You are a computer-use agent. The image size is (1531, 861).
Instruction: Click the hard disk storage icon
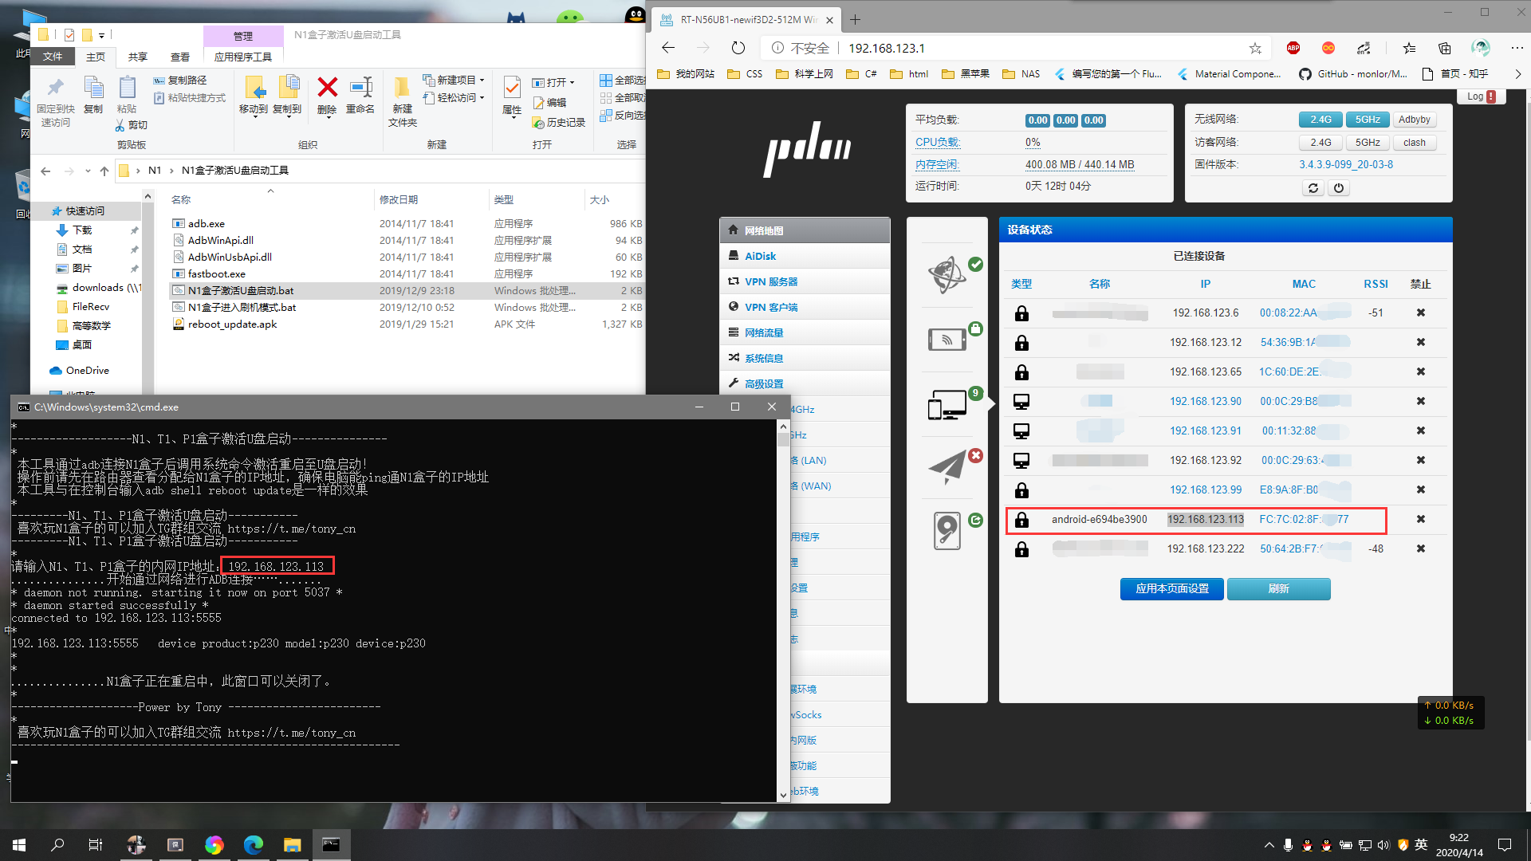(947, 530)
